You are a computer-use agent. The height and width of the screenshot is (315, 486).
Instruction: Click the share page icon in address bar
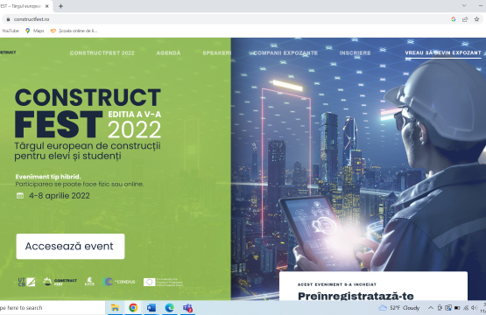tap(465, 19)
